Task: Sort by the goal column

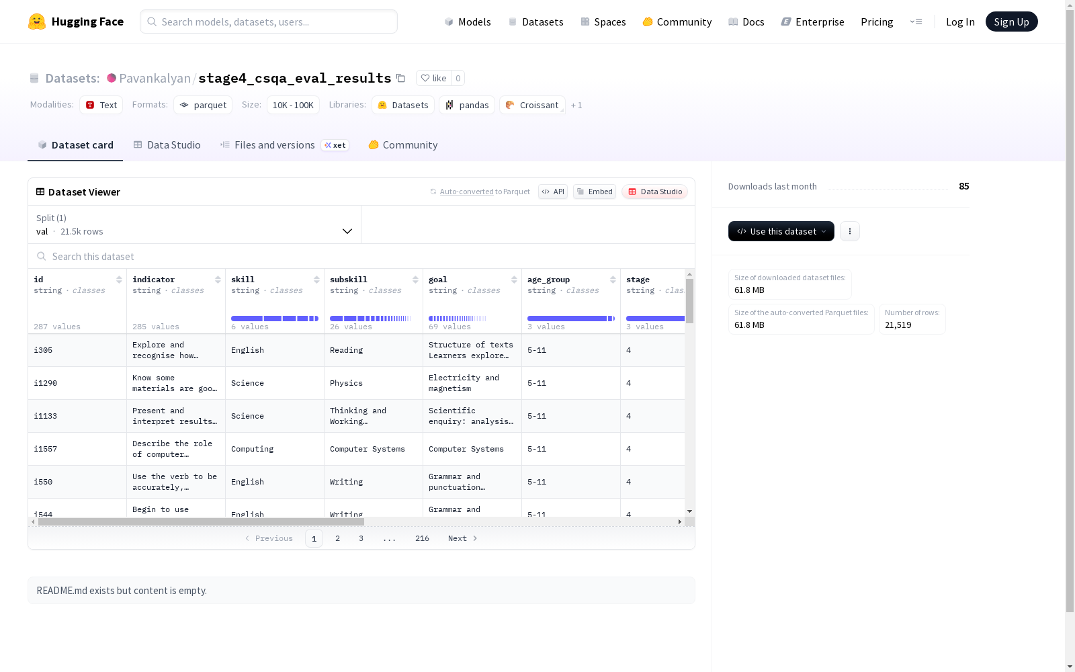Action: click(514, 280)
